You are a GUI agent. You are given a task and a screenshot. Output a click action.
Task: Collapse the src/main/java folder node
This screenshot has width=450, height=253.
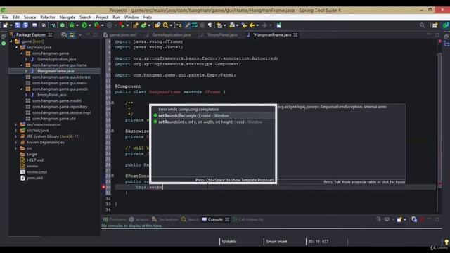click(x=16, y=47)
